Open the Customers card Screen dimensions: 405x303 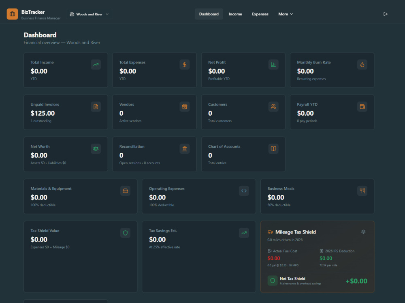[x=243, y=112]
